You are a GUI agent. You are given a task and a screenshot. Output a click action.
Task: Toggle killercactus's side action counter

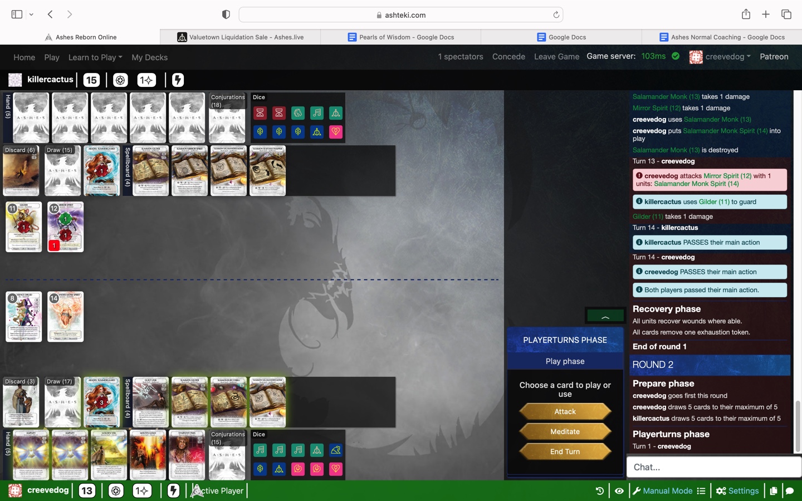click(x=146, y=80)
